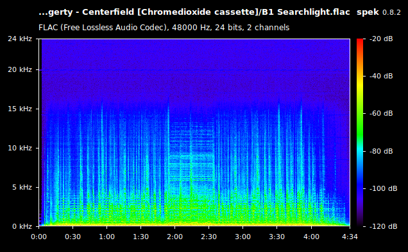Click the 20 kHz frequency axis label
This screenshot has width=408, height=252.
20,69
